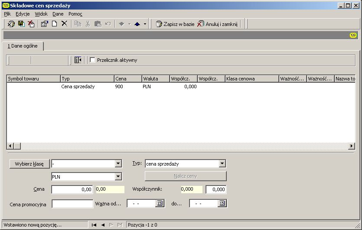362x230 pixels.
Task: Click the first database save toolbar icon
Action: (x=11, y=24)
